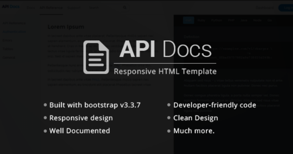Select Tables in the sidebar

(8, 49)
